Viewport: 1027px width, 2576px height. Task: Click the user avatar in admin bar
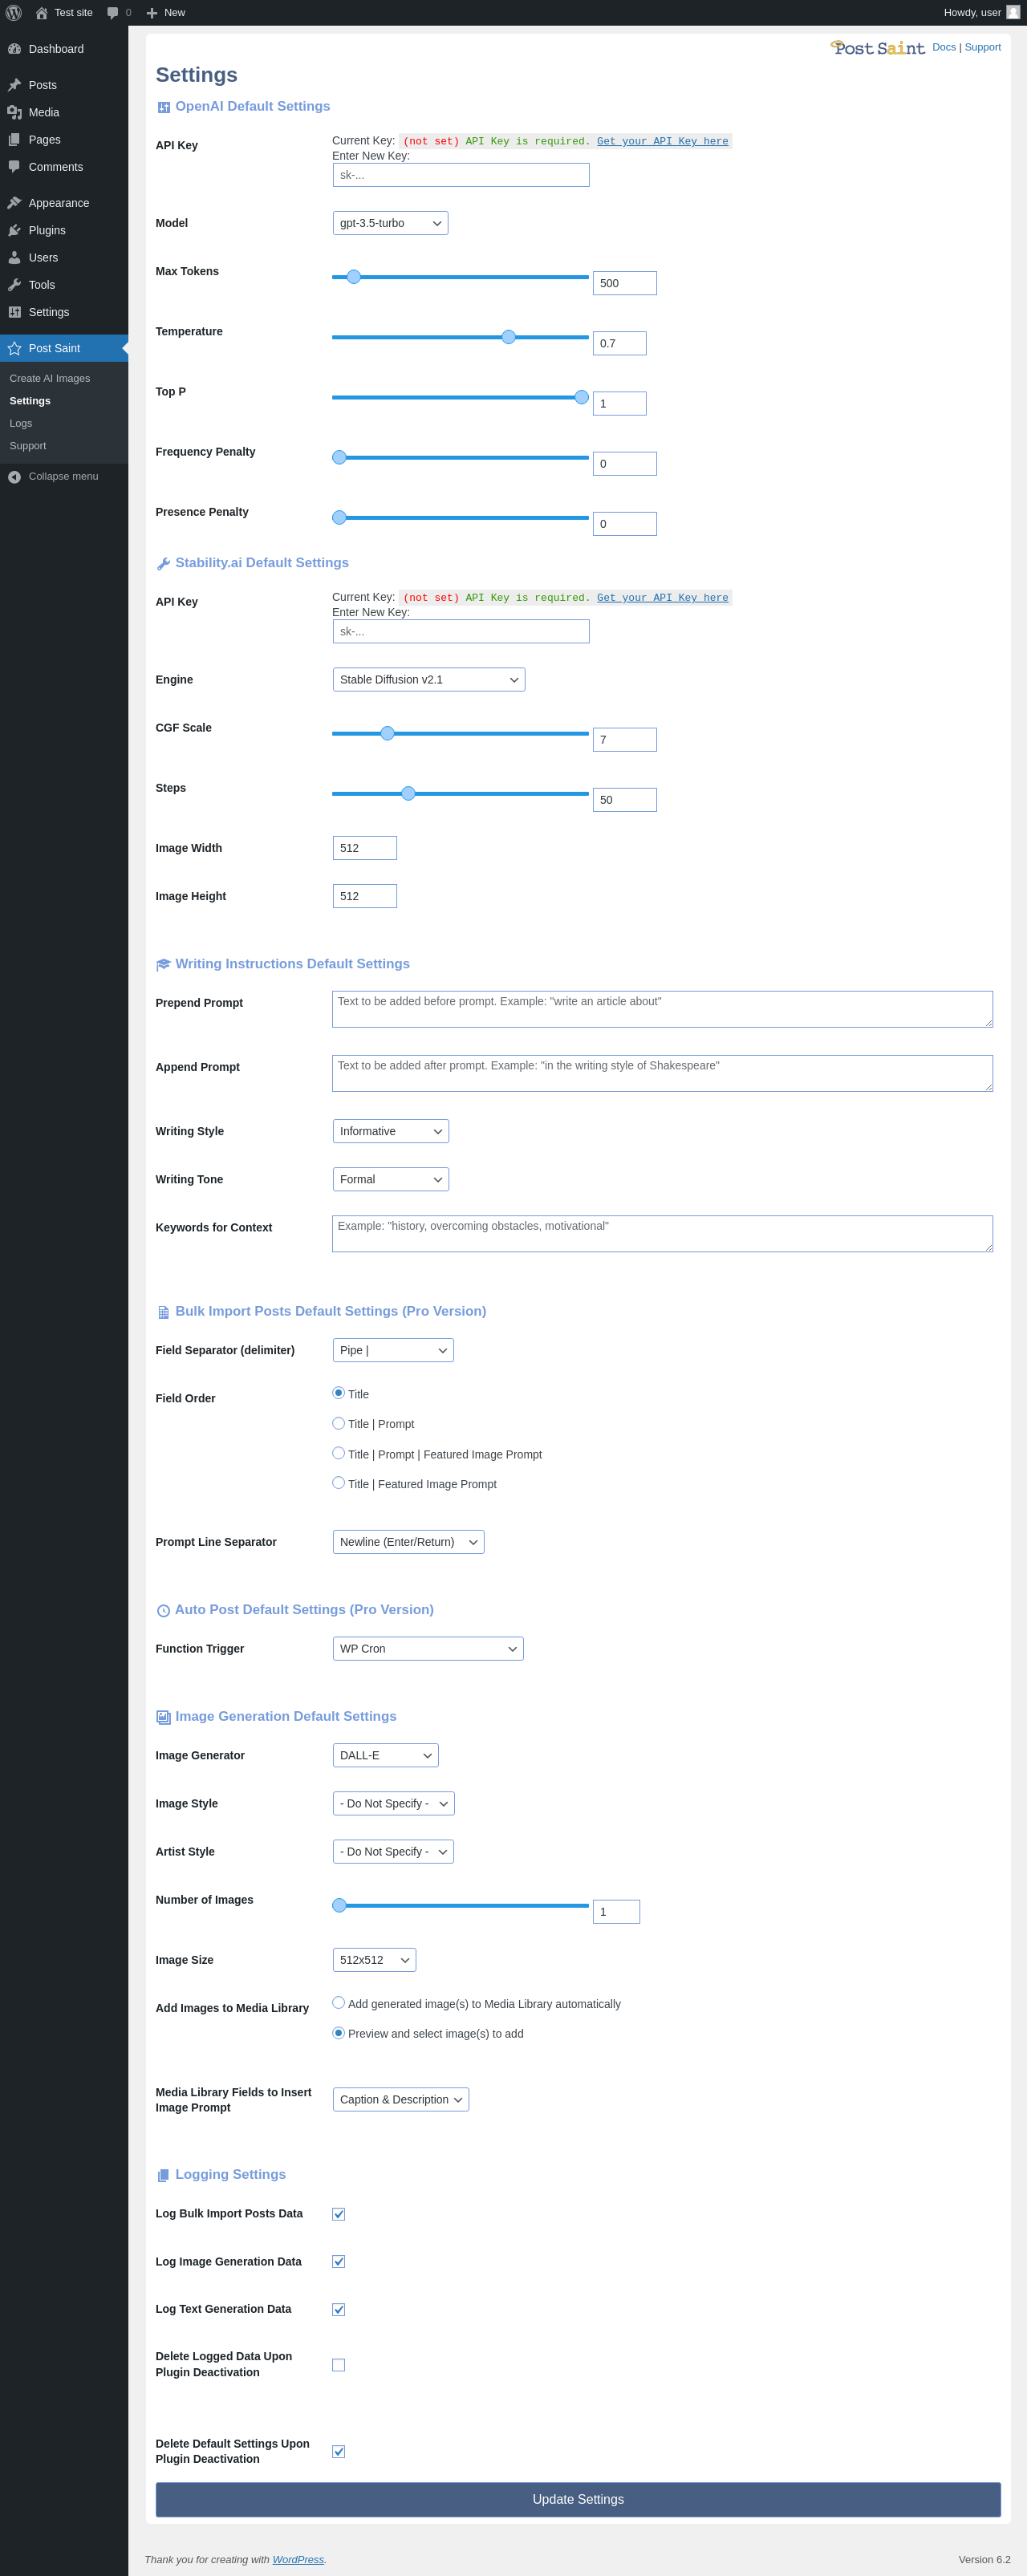(1013, 12)
